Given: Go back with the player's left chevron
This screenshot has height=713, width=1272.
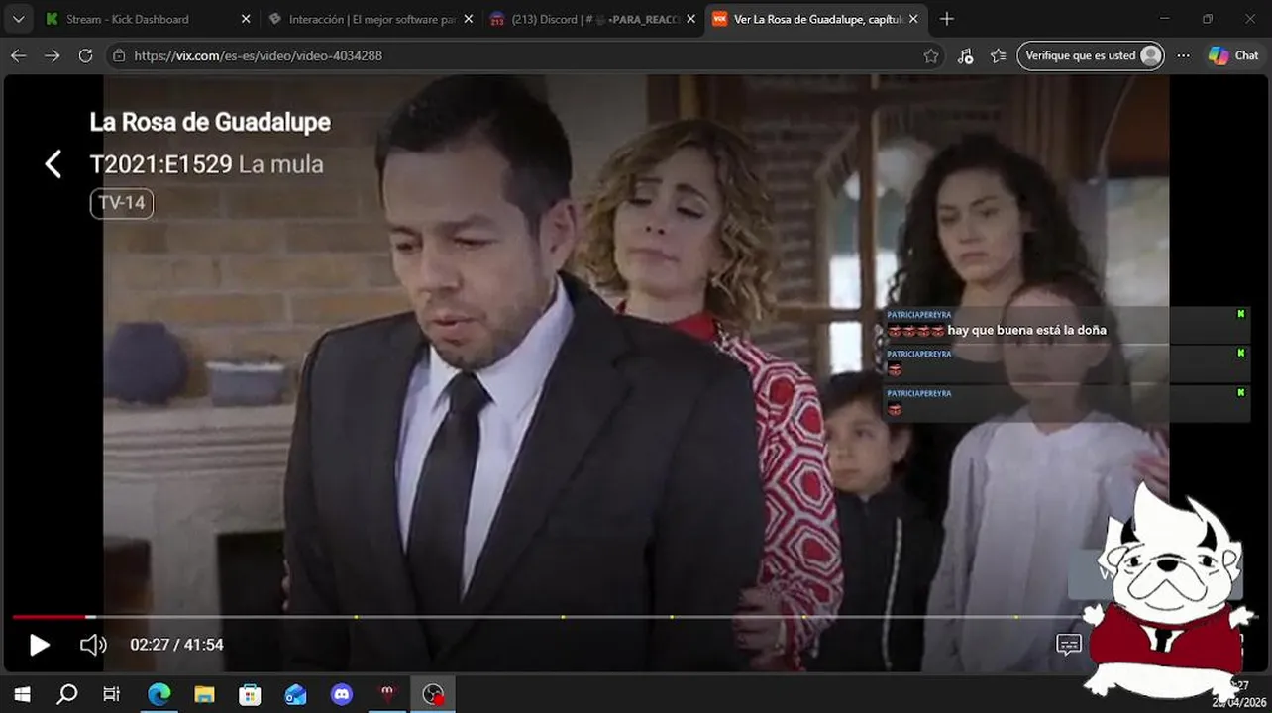Looking at the screenshot, I should [53, 164].
